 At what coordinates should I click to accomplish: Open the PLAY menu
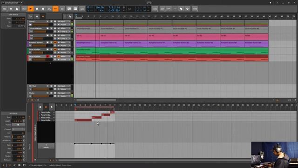click(x=24, y=9)
